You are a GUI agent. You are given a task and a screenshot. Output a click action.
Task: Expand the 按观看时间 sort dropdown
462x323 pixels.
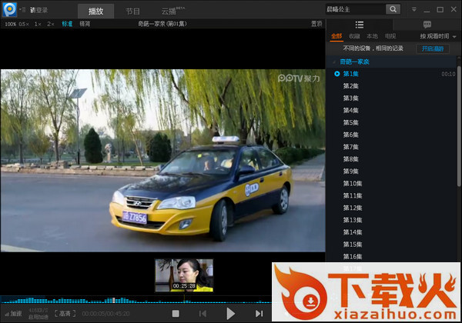click(438, 36)
